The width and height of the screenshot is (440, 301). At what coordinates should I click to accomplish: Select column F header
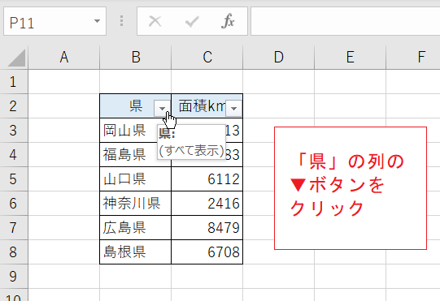[413, 58]
